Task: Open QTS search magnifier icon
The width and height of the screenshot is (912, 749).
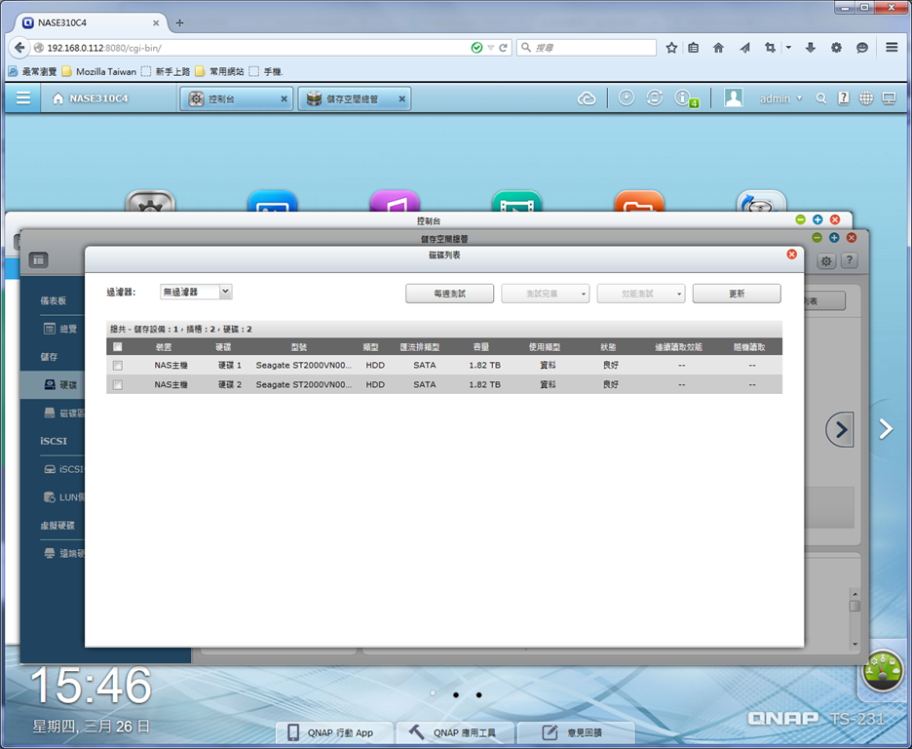Action: pyautogui.click(x=820, y=99)
